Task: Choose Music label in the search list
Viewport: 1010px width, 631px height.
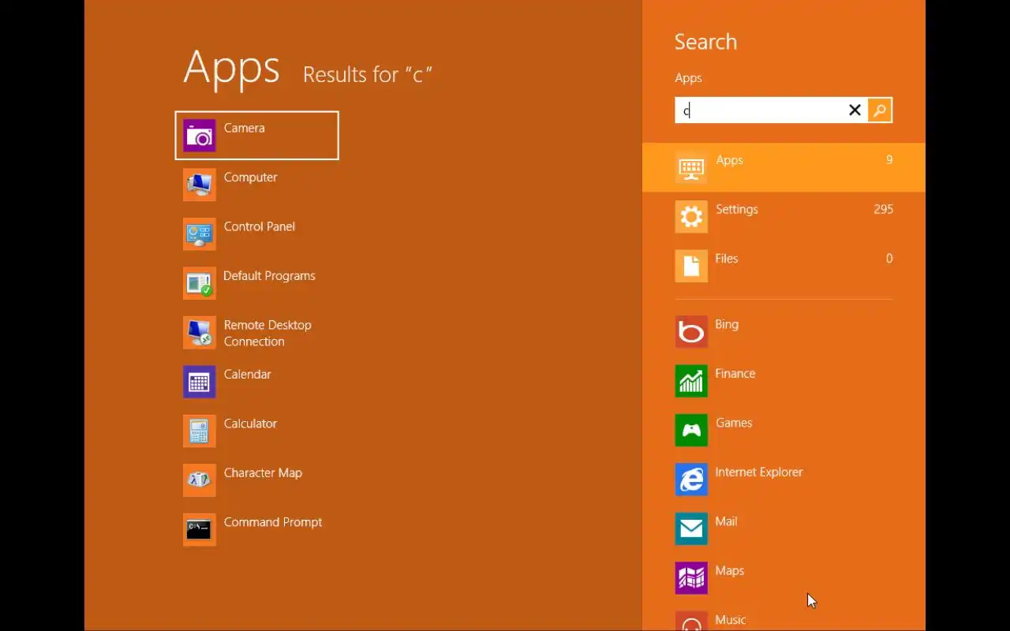Action: click(730, 620)
